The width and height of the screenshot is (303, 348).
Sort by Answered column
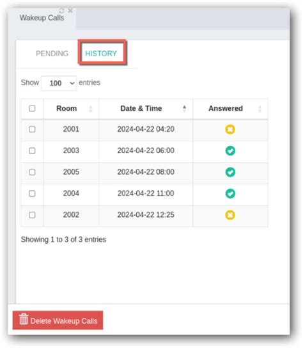(x=230, y=109)
